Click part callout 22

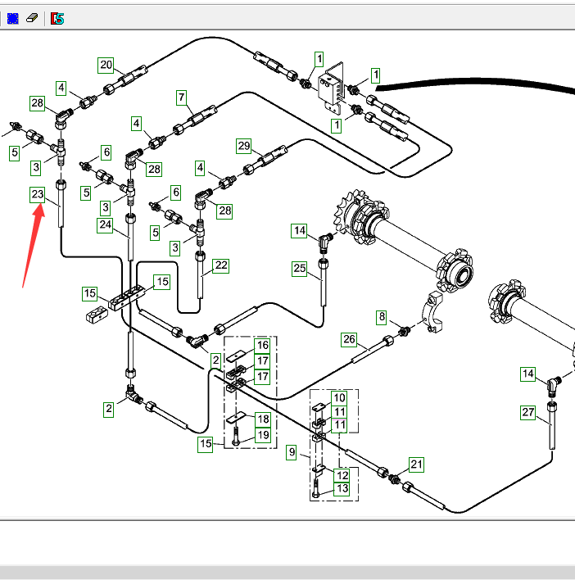[x=221, y=265]
